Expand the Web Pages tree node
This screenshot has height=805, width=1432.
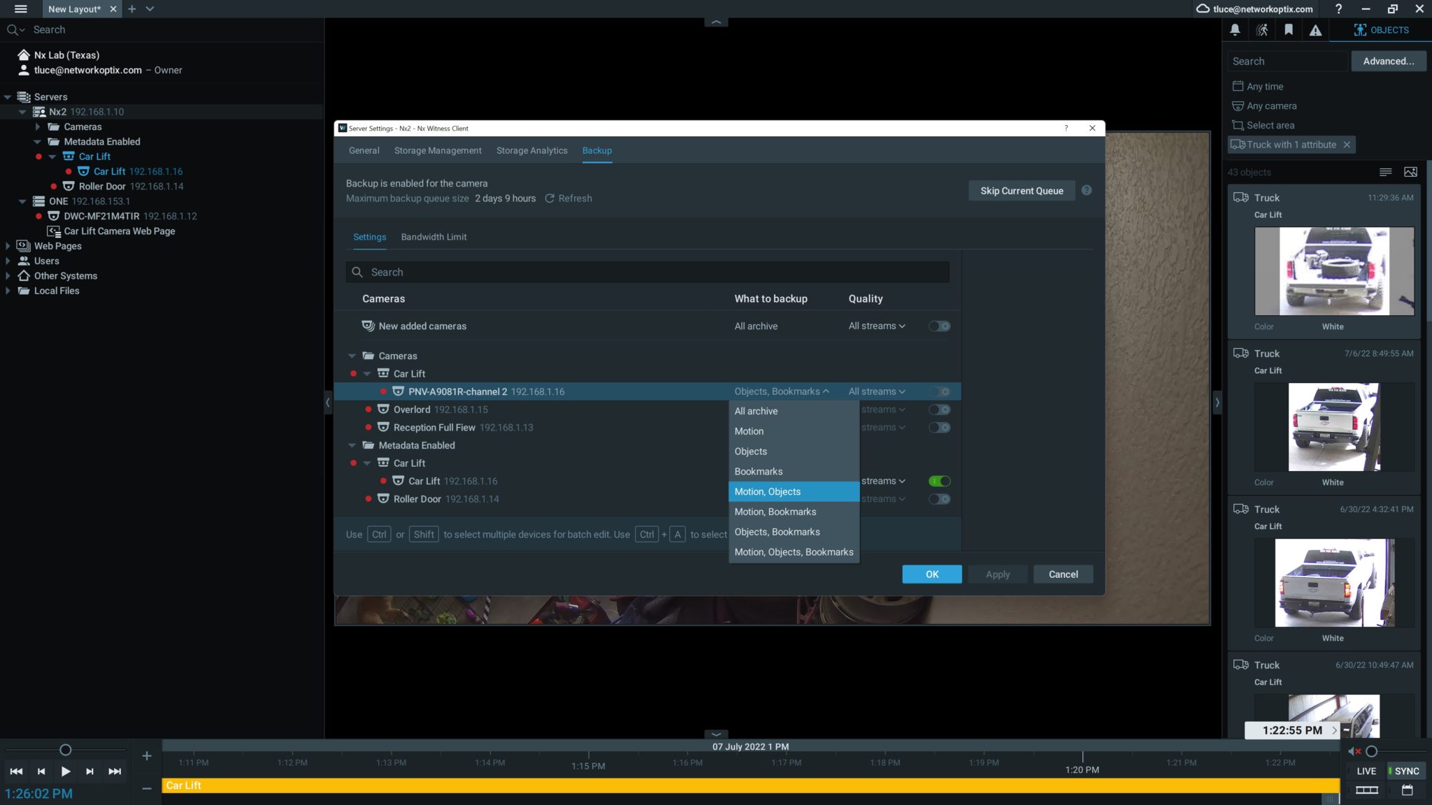(8, 246)
